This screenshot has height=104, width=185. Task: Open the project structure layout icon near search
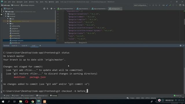pyautogui.click(x=180, y=5)
